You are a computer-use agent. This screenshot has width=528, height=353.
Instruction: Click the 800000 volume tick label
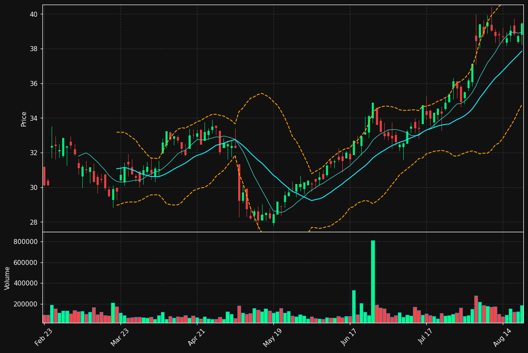26,242
